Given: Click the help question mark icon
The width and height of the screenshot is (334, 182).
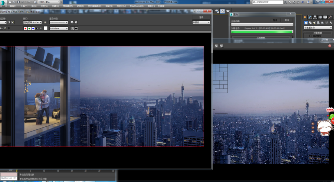Looking at the screenshot, I should (308, 2).
